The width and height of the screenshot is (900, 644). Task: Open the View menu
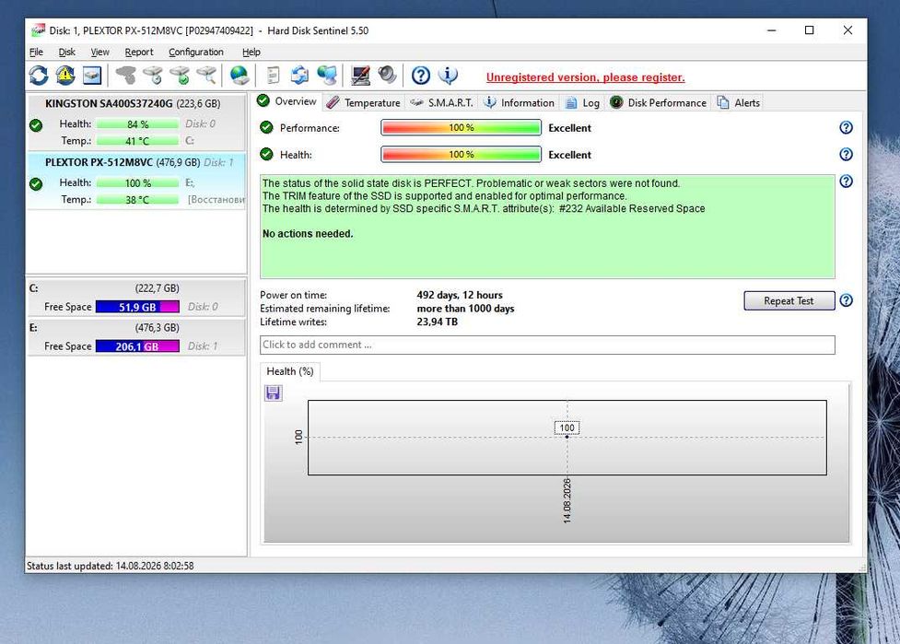click(x=99, y=53)
